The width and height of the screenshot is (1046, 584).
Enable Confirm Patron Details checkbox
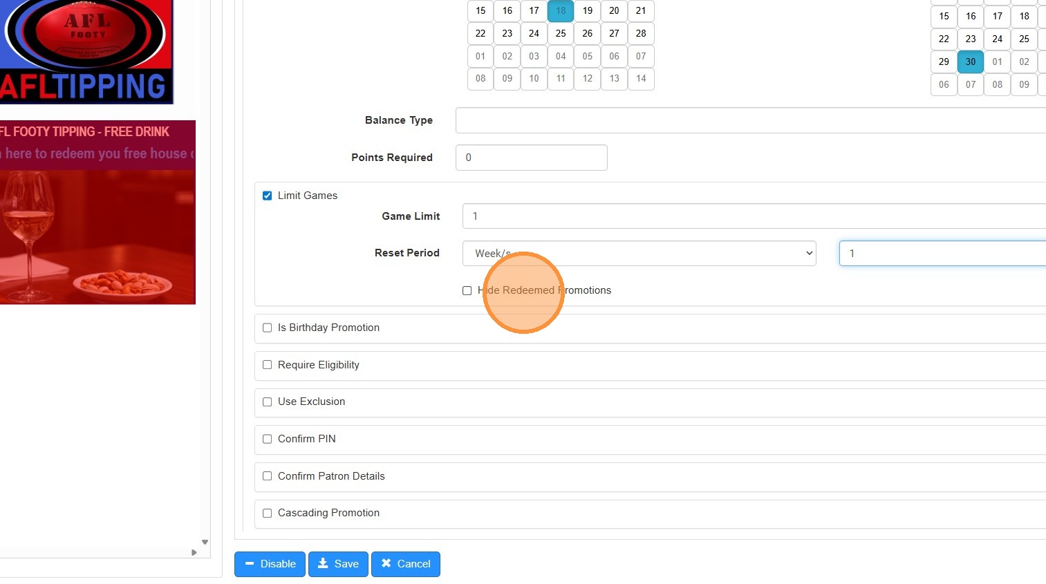pos(268,476)
